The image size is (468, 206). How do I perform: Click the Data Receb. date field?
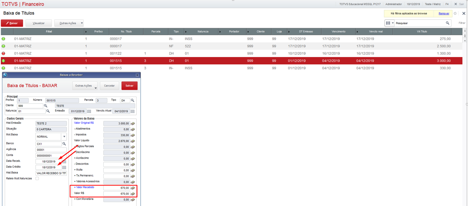point(49,162)
